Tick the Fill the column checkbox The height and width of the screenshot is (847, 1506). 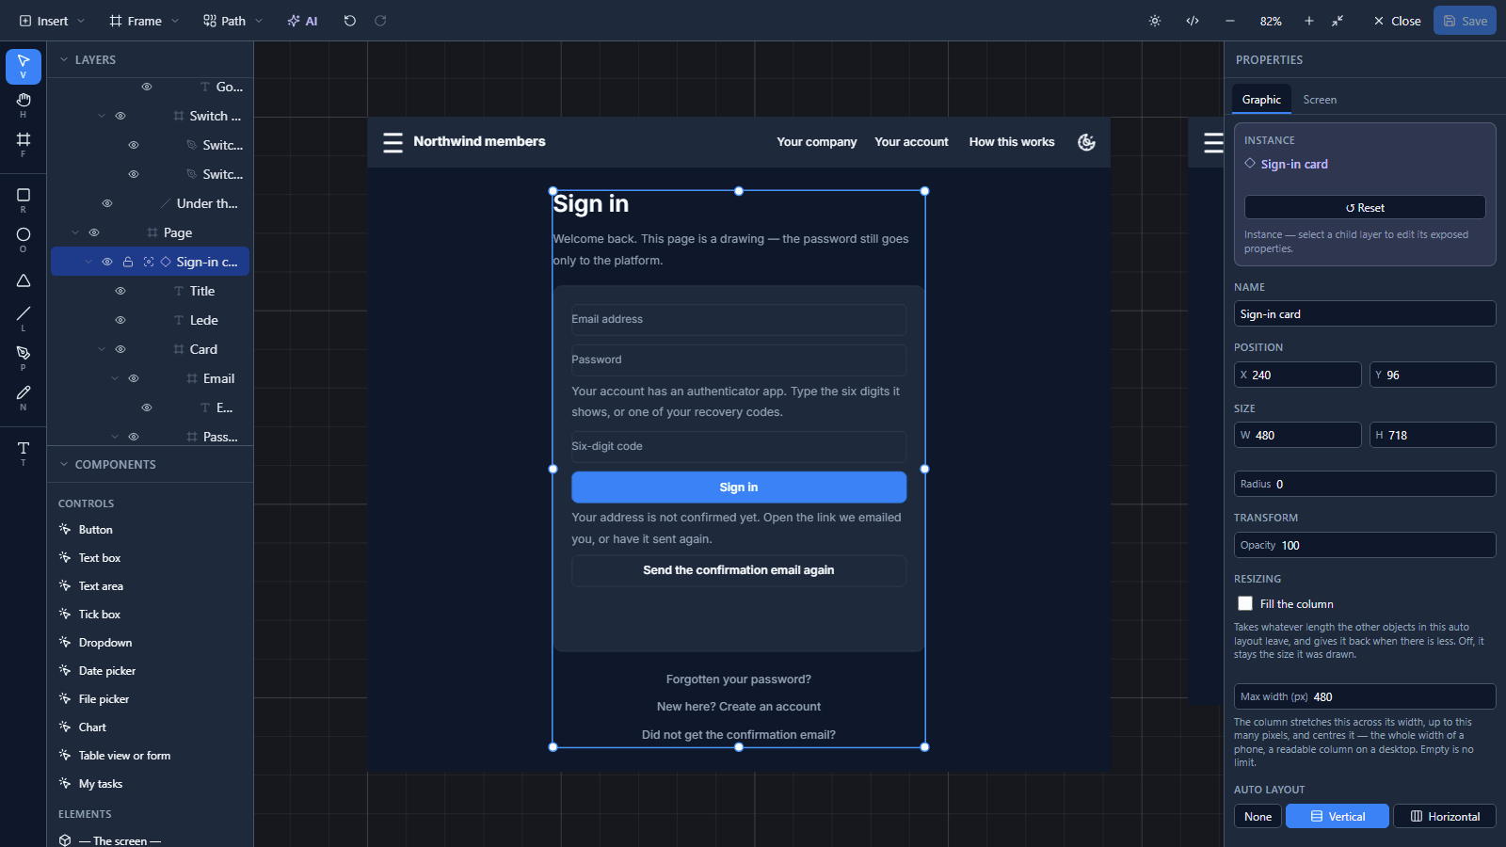pos(1245,603)
